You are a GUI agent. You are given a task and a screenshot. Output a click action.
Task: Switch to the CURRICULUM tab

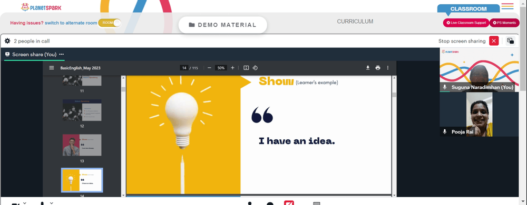(x=355, y=22)
